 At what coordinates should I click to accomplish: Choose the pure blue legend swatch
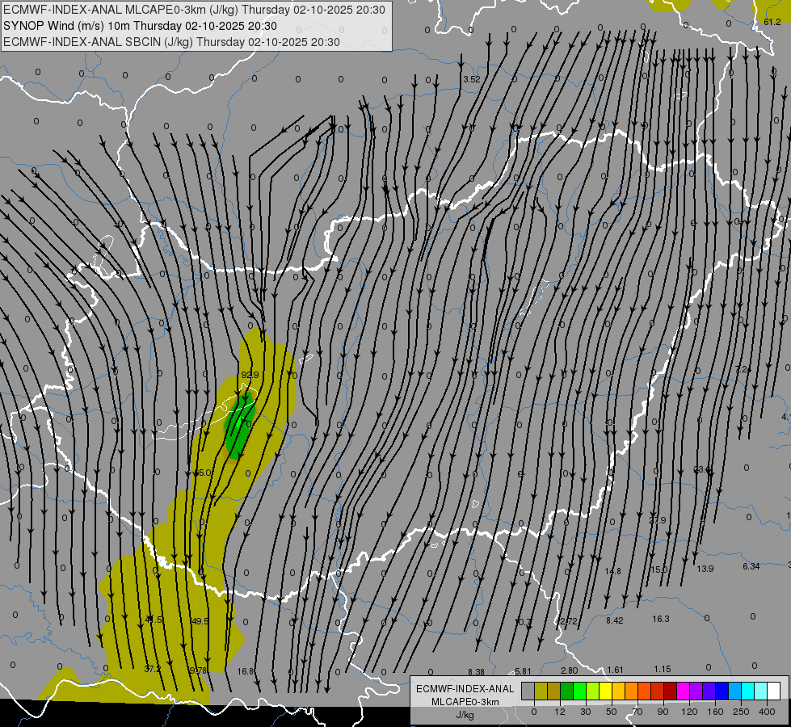[x=722, y=691]
